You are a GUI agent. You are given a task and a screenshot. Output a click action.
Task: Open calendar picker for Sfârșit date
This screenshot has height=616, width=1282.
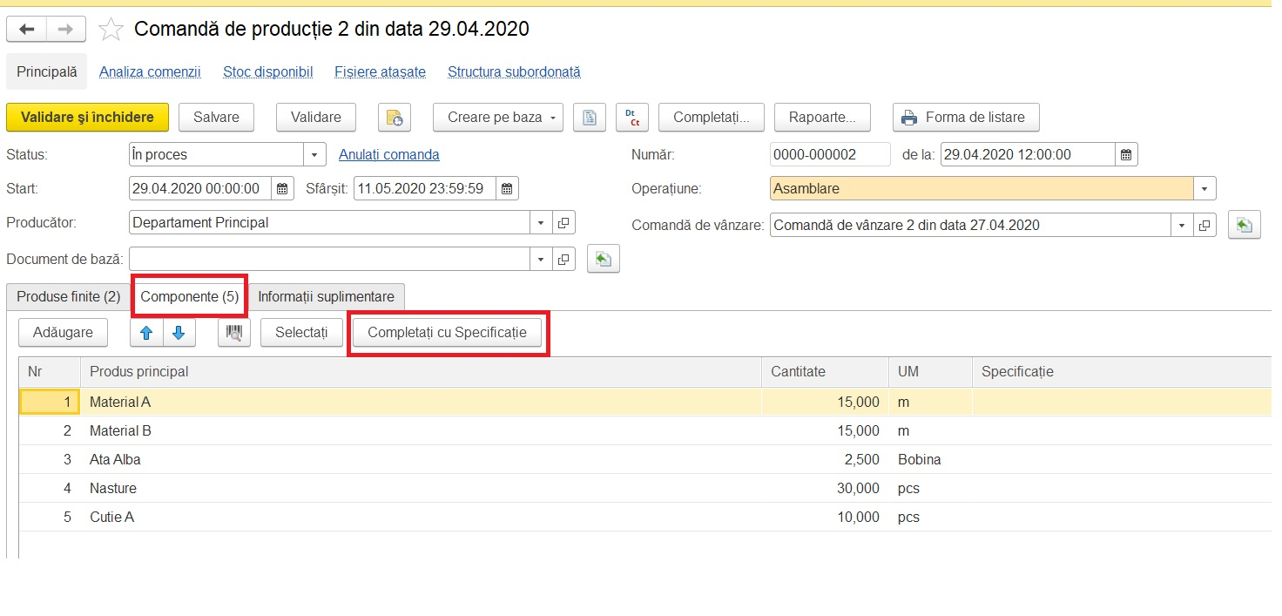pyautogui.click(x=508, y=188)
